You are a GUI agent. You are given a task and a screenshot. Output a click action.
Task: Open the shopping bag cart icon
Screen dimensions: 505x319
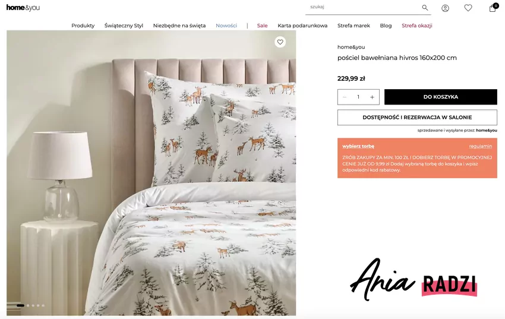pos(493,8)
